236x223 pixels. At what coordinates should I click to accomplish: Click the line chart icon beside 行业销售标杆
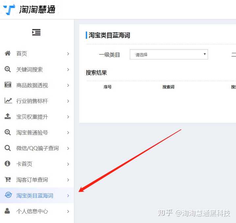coord(8,100)
